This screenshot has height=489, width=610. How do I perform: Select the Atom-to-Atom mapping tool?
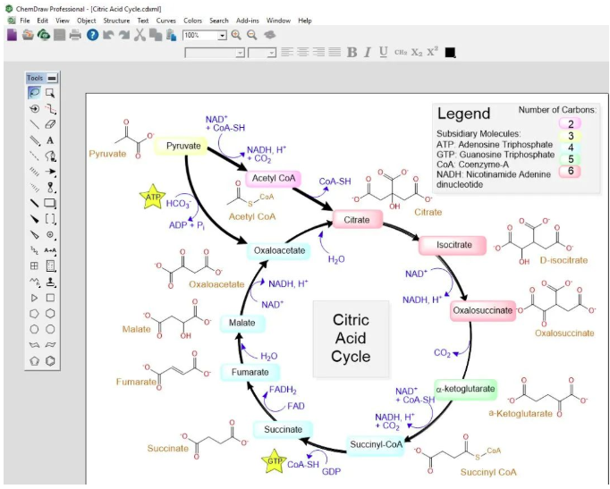click(50, 250)
